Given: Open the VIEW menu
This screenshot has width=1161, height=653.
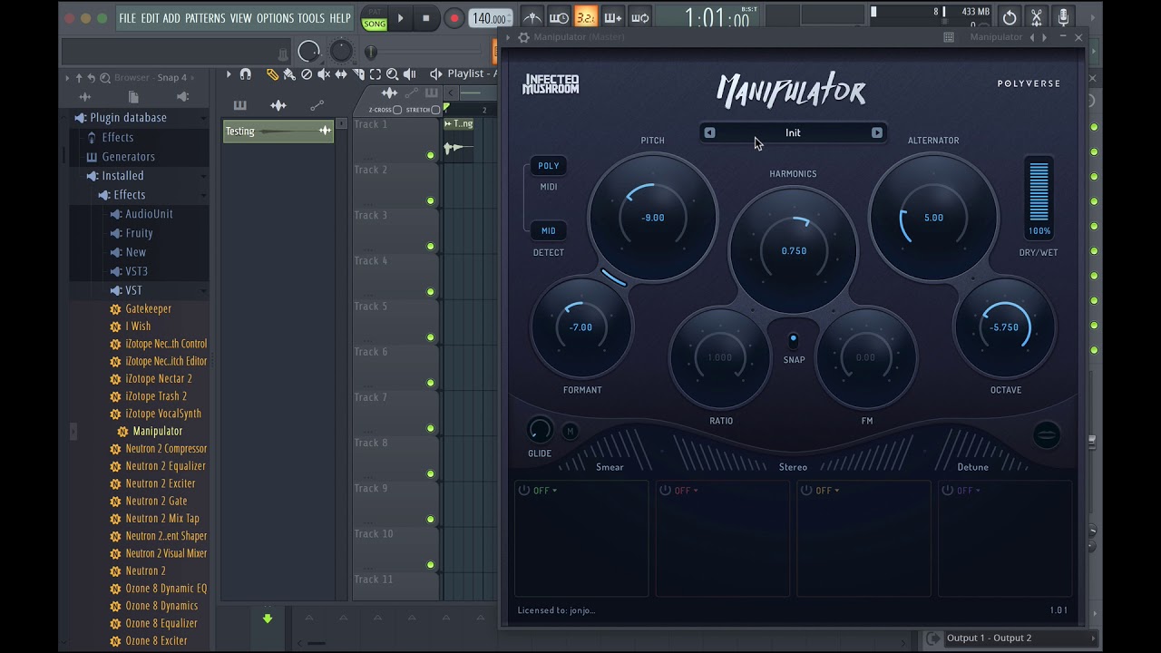Looking at the screenshot, I should (240, 18).
